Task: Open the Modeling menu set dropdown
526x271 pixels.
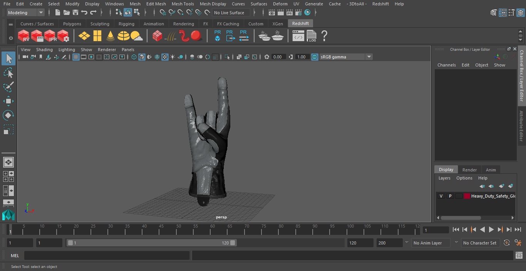Action: tap(26, 13)
